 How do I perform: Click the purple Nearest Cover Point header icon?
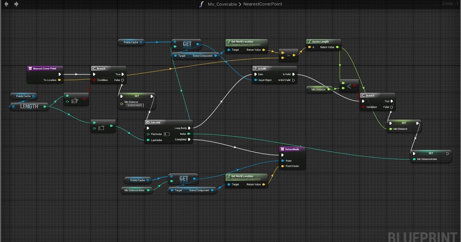click(x=29, y=68)
